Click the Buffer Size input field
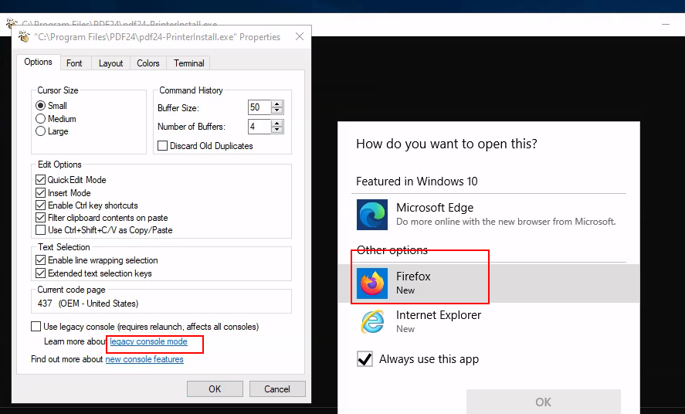 pyautogui.click(x=259, y=107)
